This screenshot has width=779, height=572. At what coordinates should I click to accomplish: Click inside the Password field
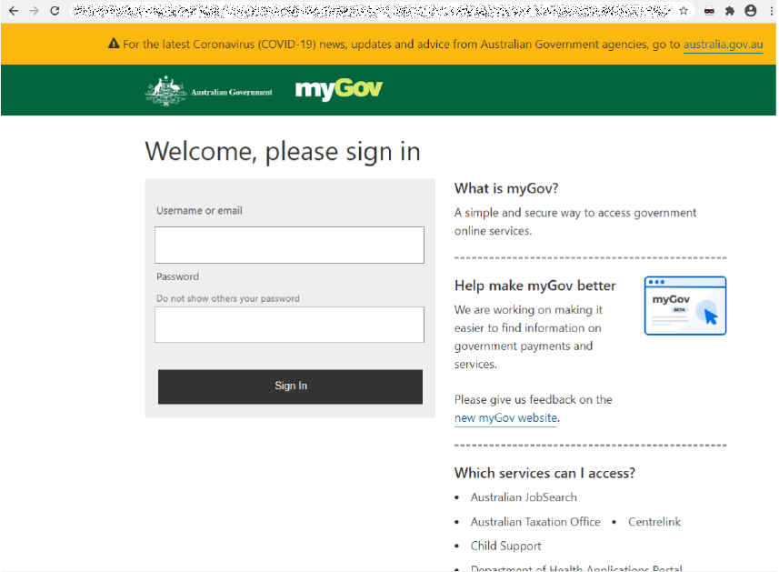point(289,325)
